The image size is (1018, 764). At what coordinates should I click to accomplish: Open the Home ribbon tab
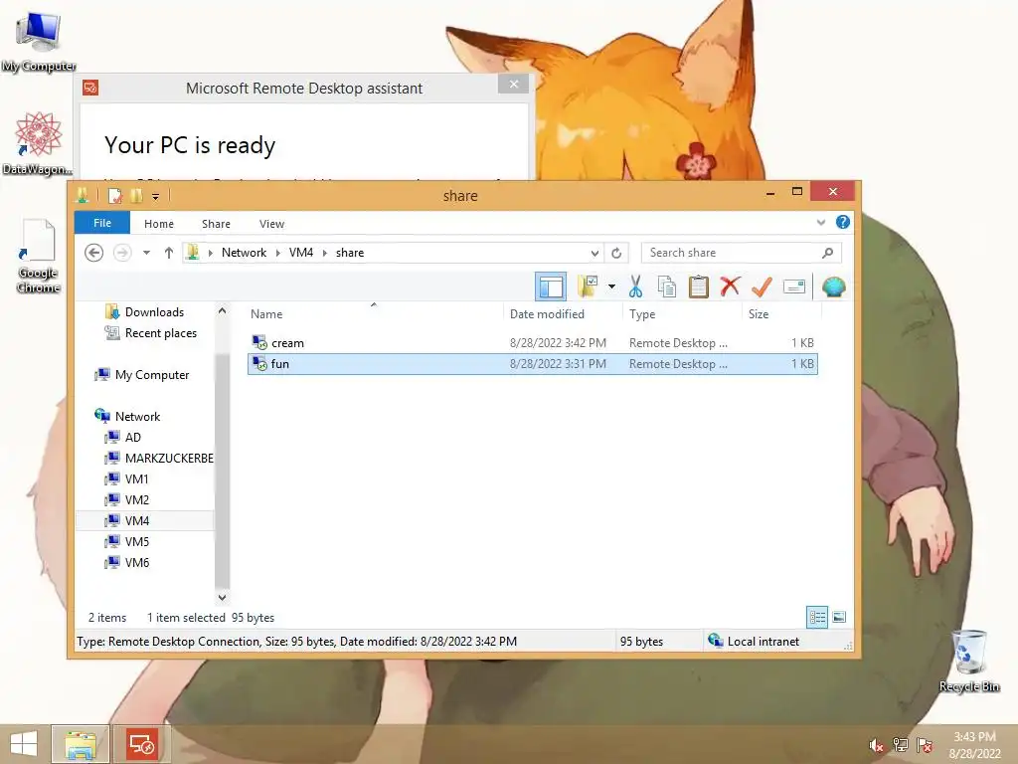coord(159,224)
